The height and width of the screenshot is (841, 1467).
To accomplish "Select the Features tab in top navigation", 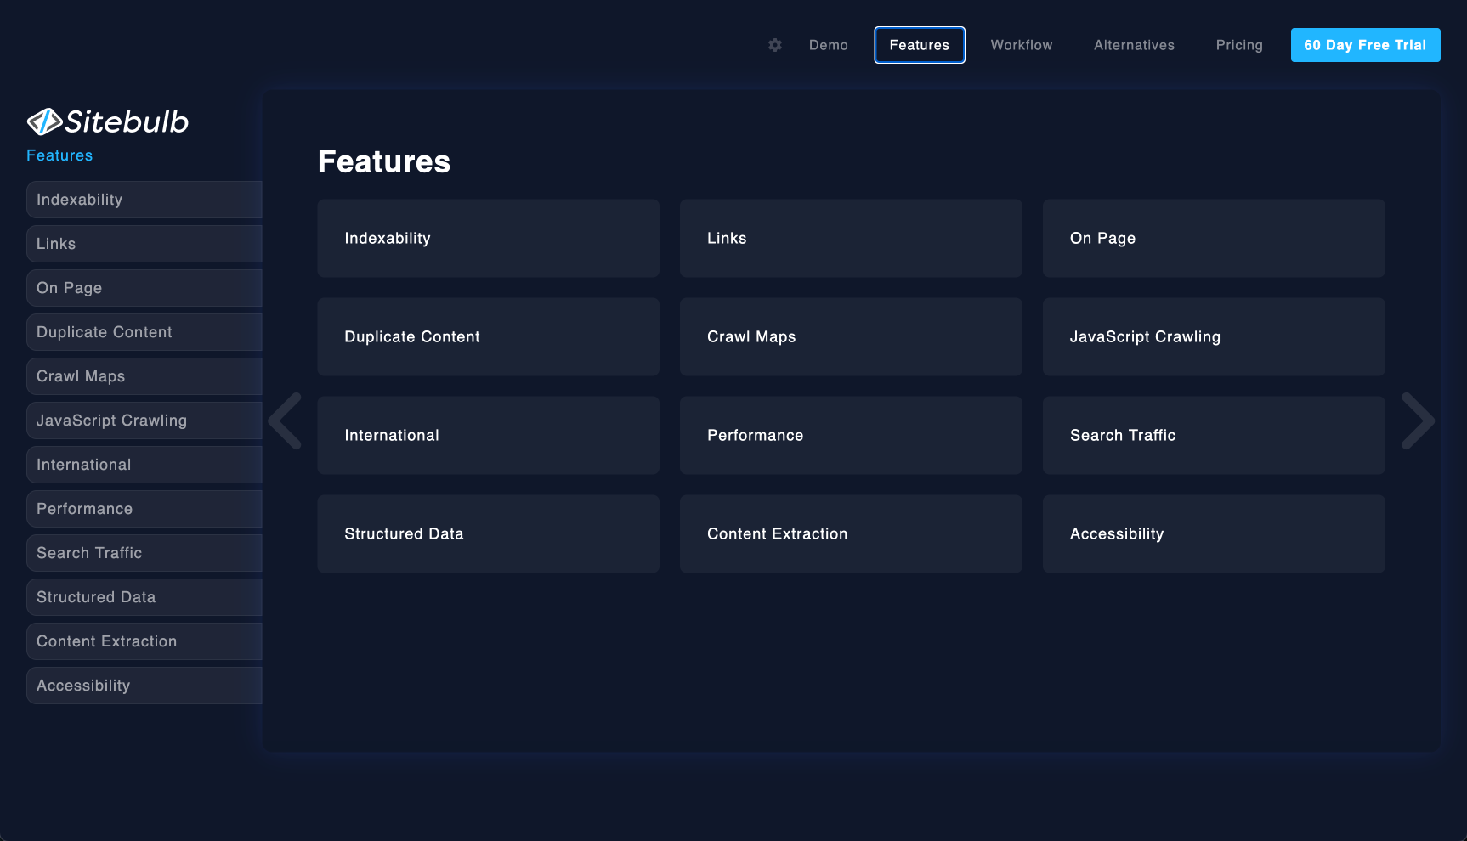I will click(x=919, y=45).
